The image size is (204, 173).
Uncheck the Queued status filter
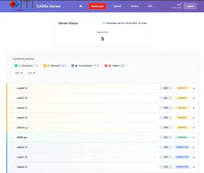pos(44,66)
